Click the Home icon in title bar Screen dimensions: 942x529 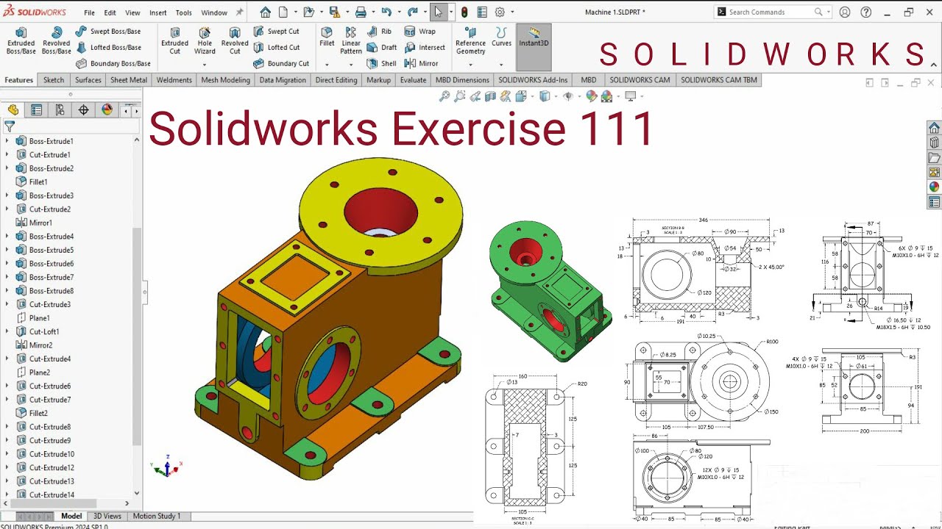[265, 12]
